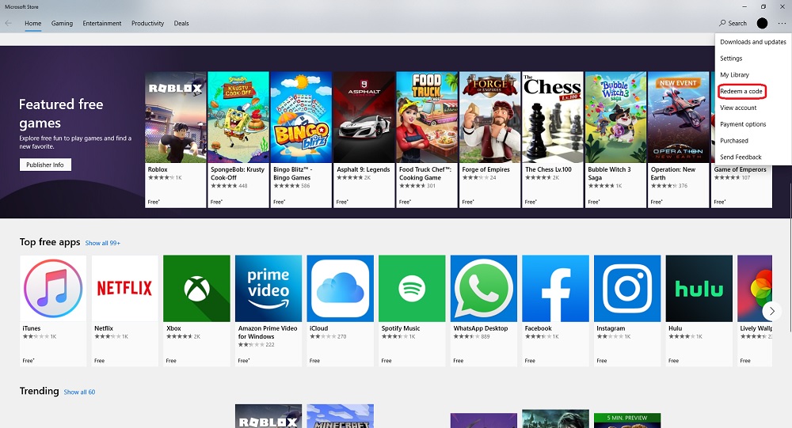Viewport: 792px width, 428px height.
Task: Toggle the three-dot See more menu
Action: (x=782, y=24)
